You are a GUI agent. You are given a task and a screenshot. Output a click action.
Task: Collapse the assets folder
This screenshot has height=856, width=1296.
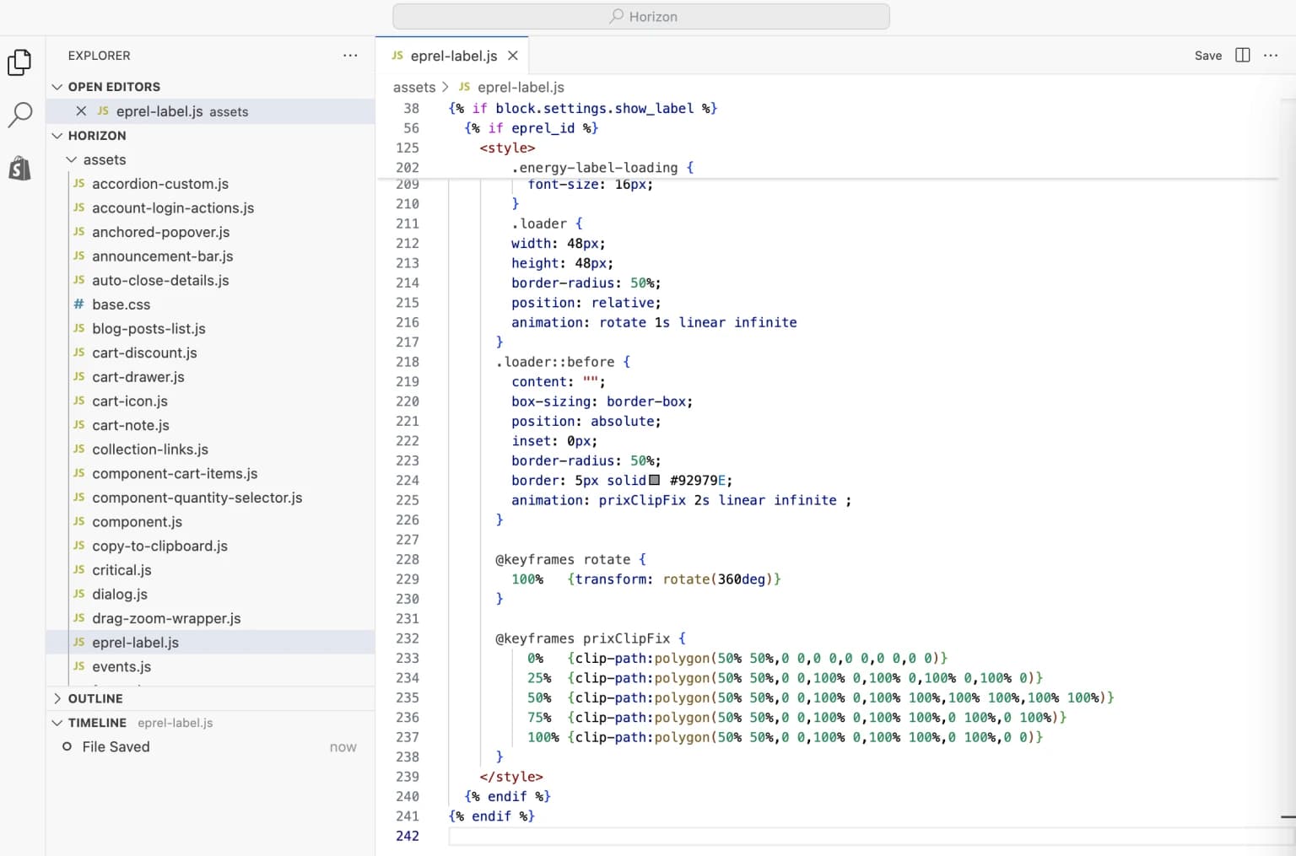click(70, 159)
